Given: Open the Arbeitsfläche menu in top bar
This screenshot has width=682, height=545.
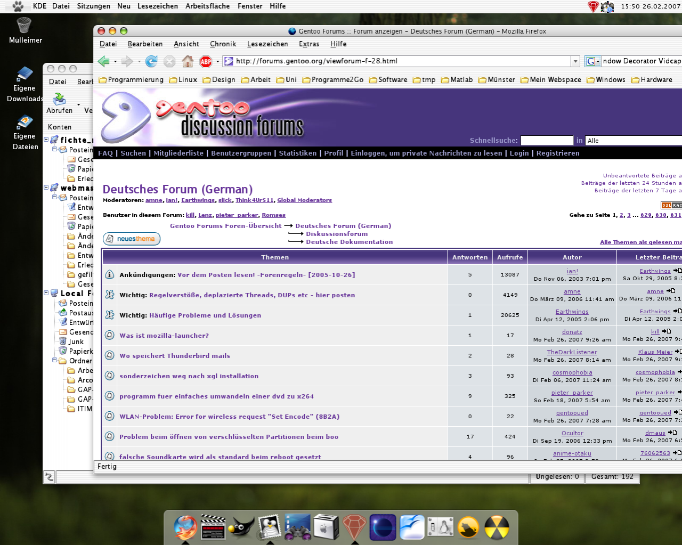Looking at the screenshot, I should pyautogui.click(x=208, y=6).
